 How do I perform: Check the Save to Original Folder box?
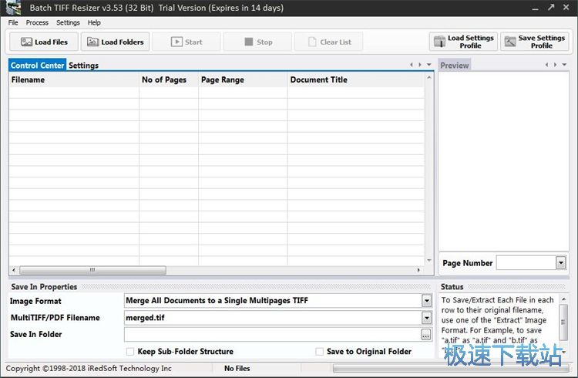319,352
